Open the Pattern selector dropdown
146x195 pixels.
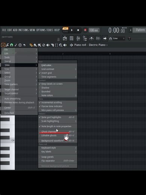pos(140,30)
